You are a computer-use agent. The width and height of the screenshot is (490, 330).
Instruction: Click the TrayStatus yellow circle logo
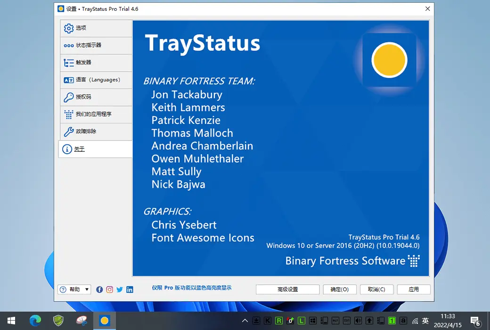click(x=389, y=60)
